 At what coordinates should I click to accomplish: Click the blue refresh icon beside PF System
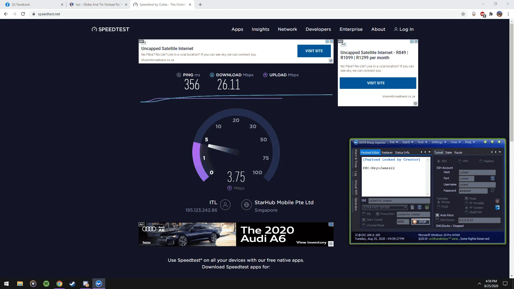[x=497, y=207]
